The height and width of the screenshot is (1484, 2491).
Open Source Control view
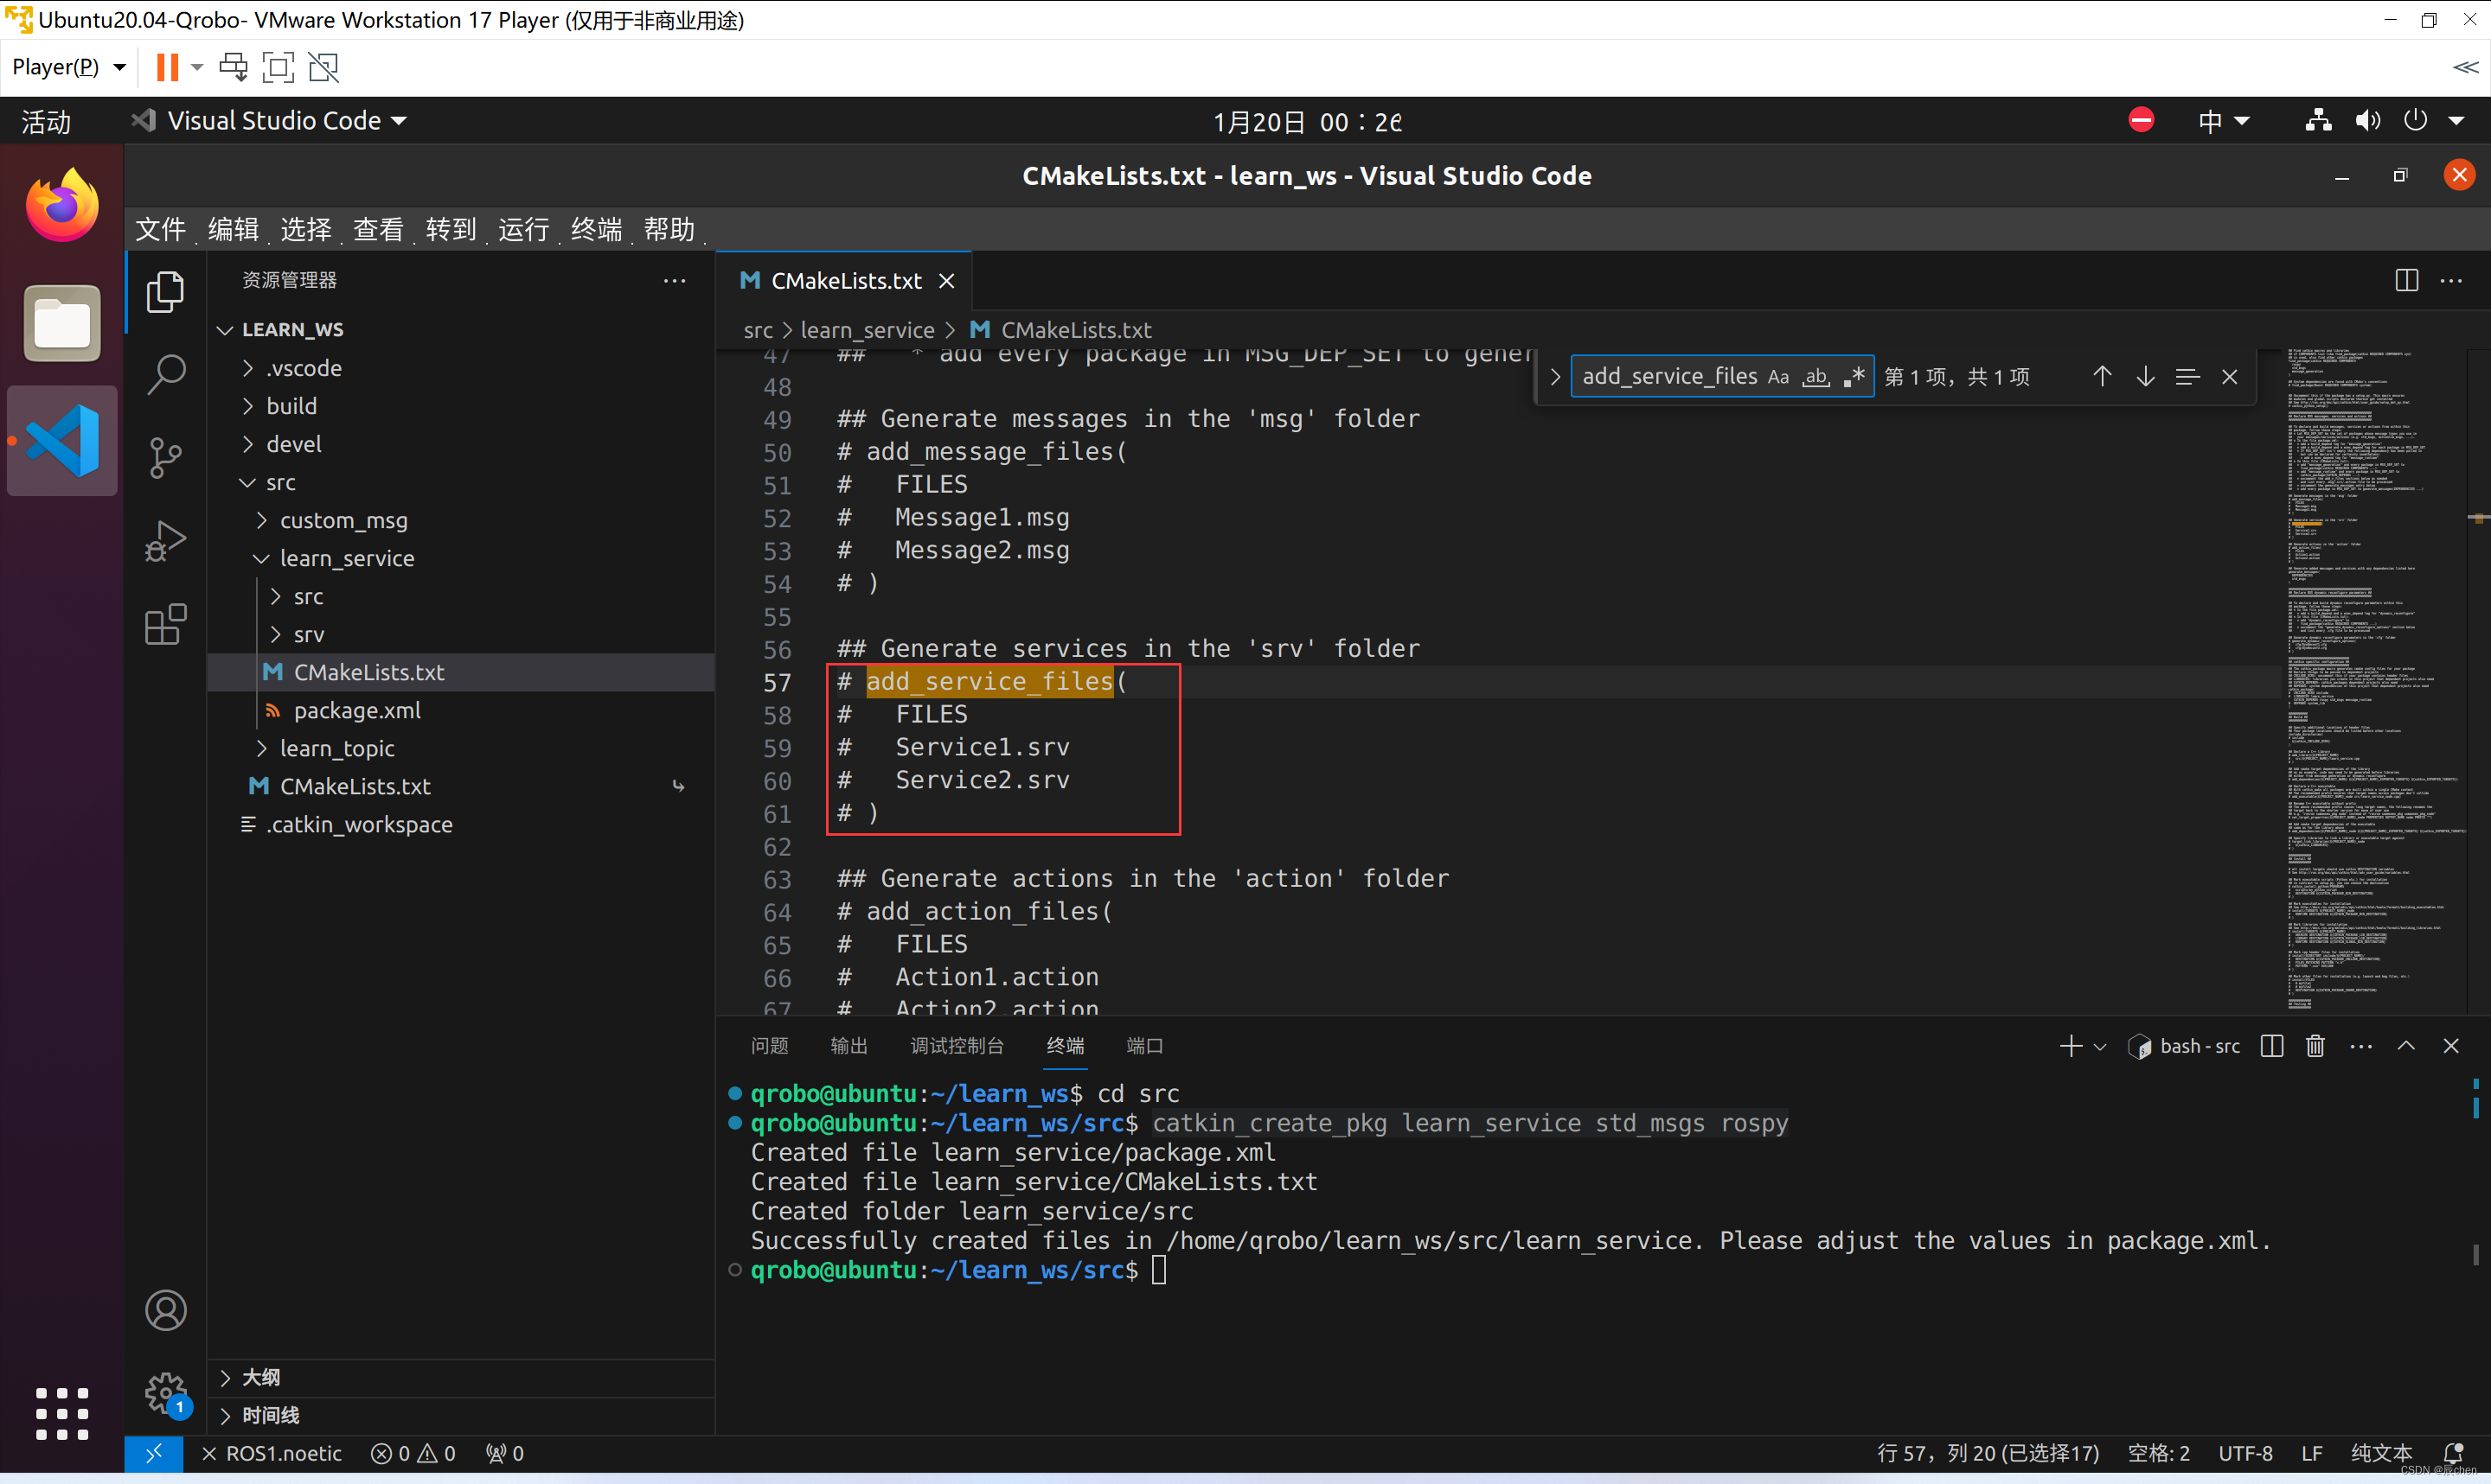165,458
